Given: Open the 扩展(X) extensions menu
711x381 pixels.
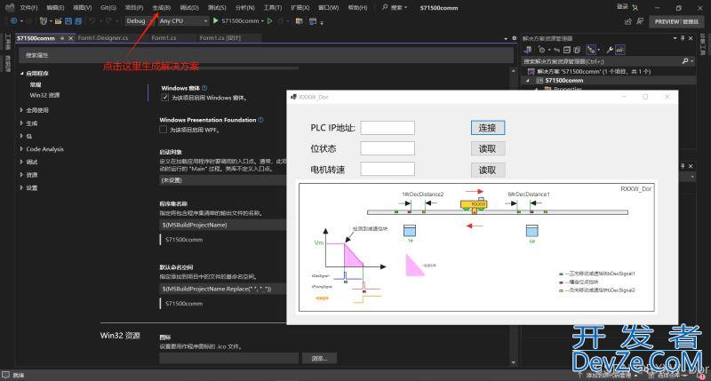Looking at the screenshot, I should click(x=300, y=8).
